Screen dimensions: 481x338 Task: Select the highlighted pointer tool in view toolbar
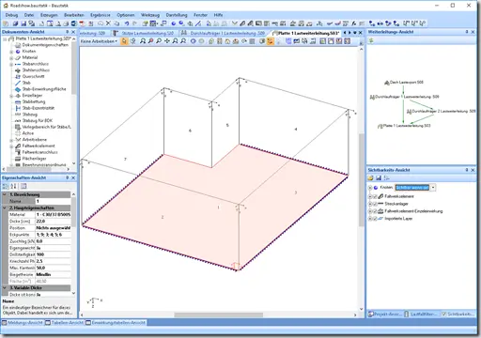click(x=124, y=41)
